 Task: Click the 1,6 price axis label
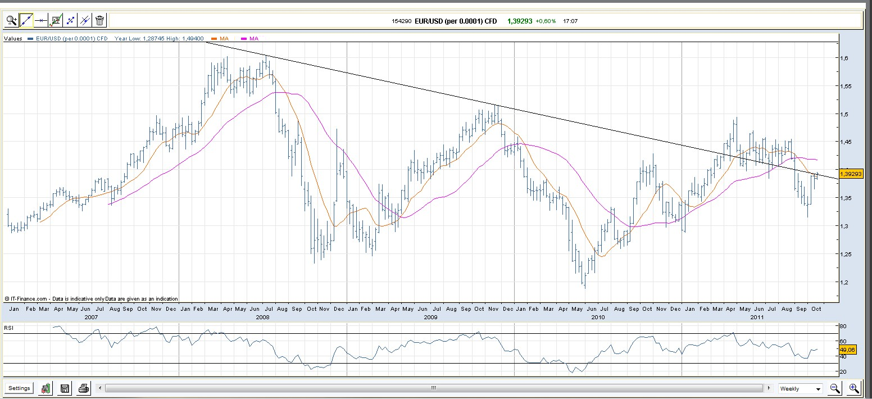(844, 58)
